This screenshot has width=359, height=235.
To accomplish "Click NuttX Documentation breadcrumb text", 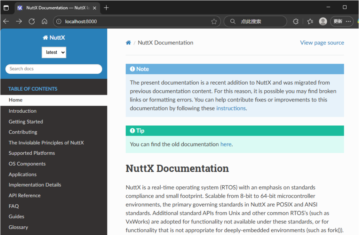I will 166,43.
